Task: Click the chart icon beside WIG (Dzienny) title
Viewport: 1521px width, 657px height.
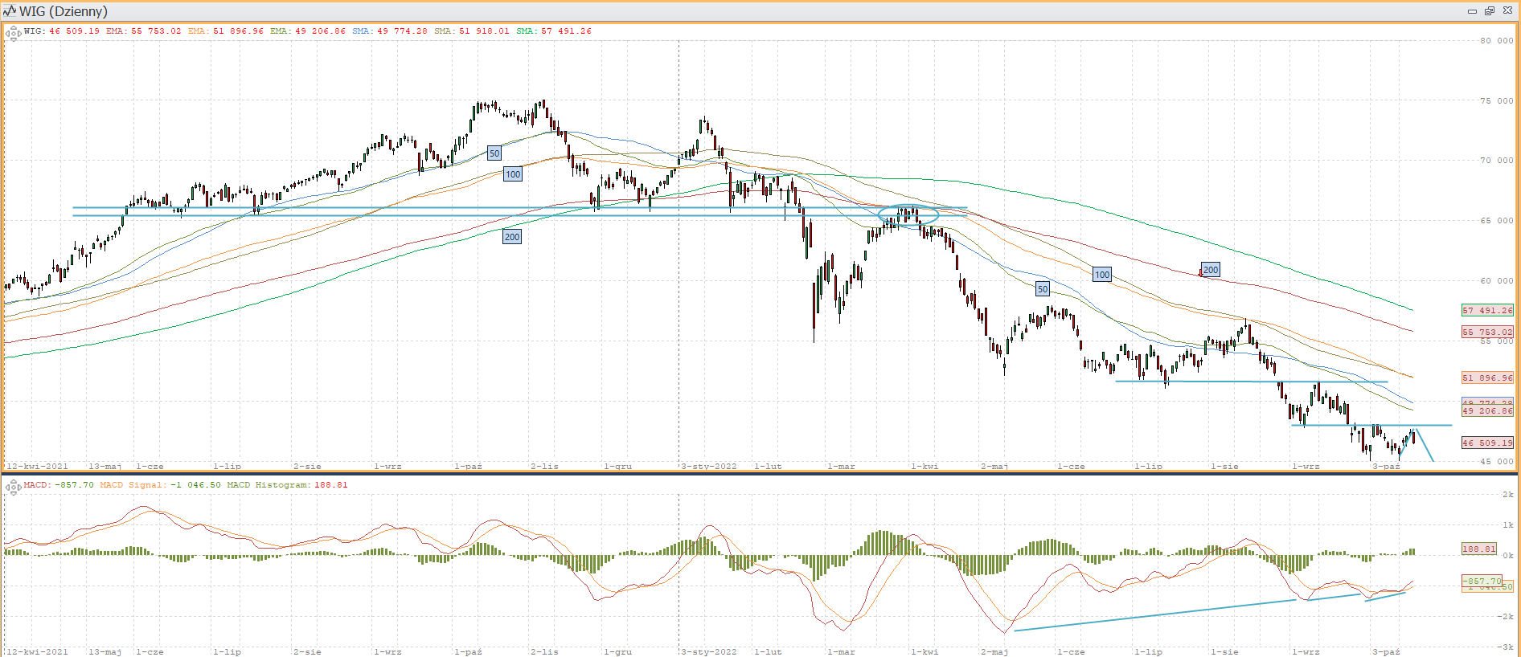Action: pos(10,10)
